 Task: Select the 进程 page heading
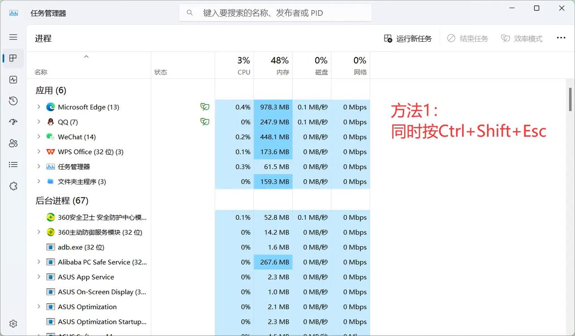[43, 38]
